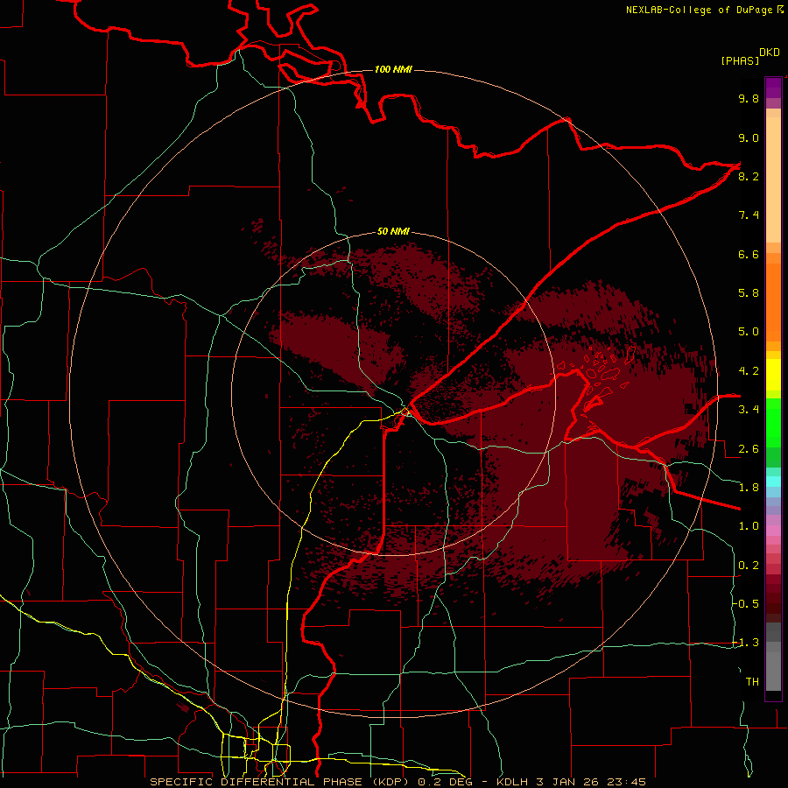Pick the light peach segment of the color bar
The image size is (788, 788).
point(773,181)
